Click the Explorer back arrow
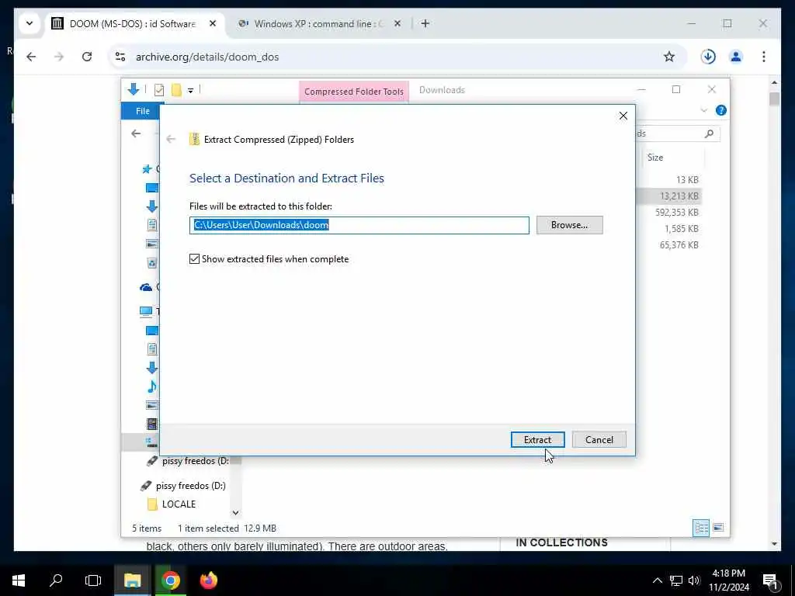795x596 pixels. point(136,133)
